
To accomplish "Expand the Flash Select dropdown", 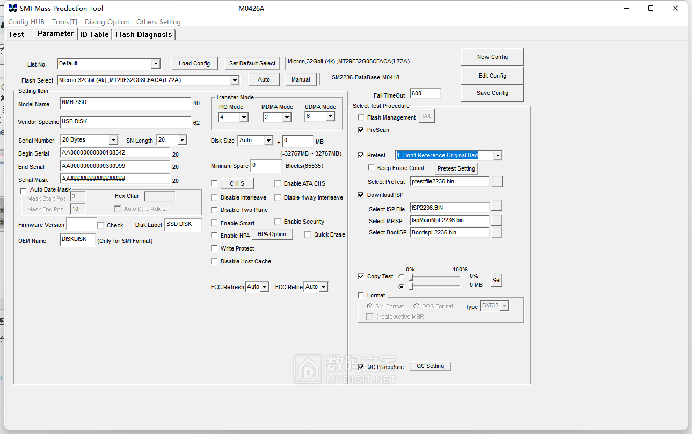I will [235, 80].
